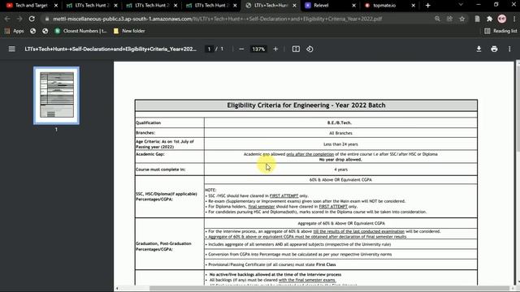Screen dimensions: 520x292
Task: Click the share page icon in address bar
Action: pos(449,19)
